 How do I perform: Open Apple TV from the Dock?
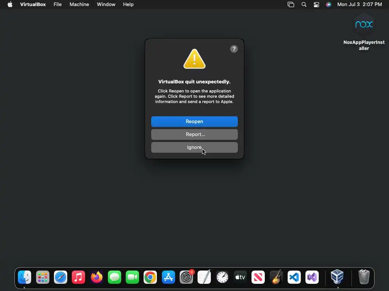click(240, 277)
